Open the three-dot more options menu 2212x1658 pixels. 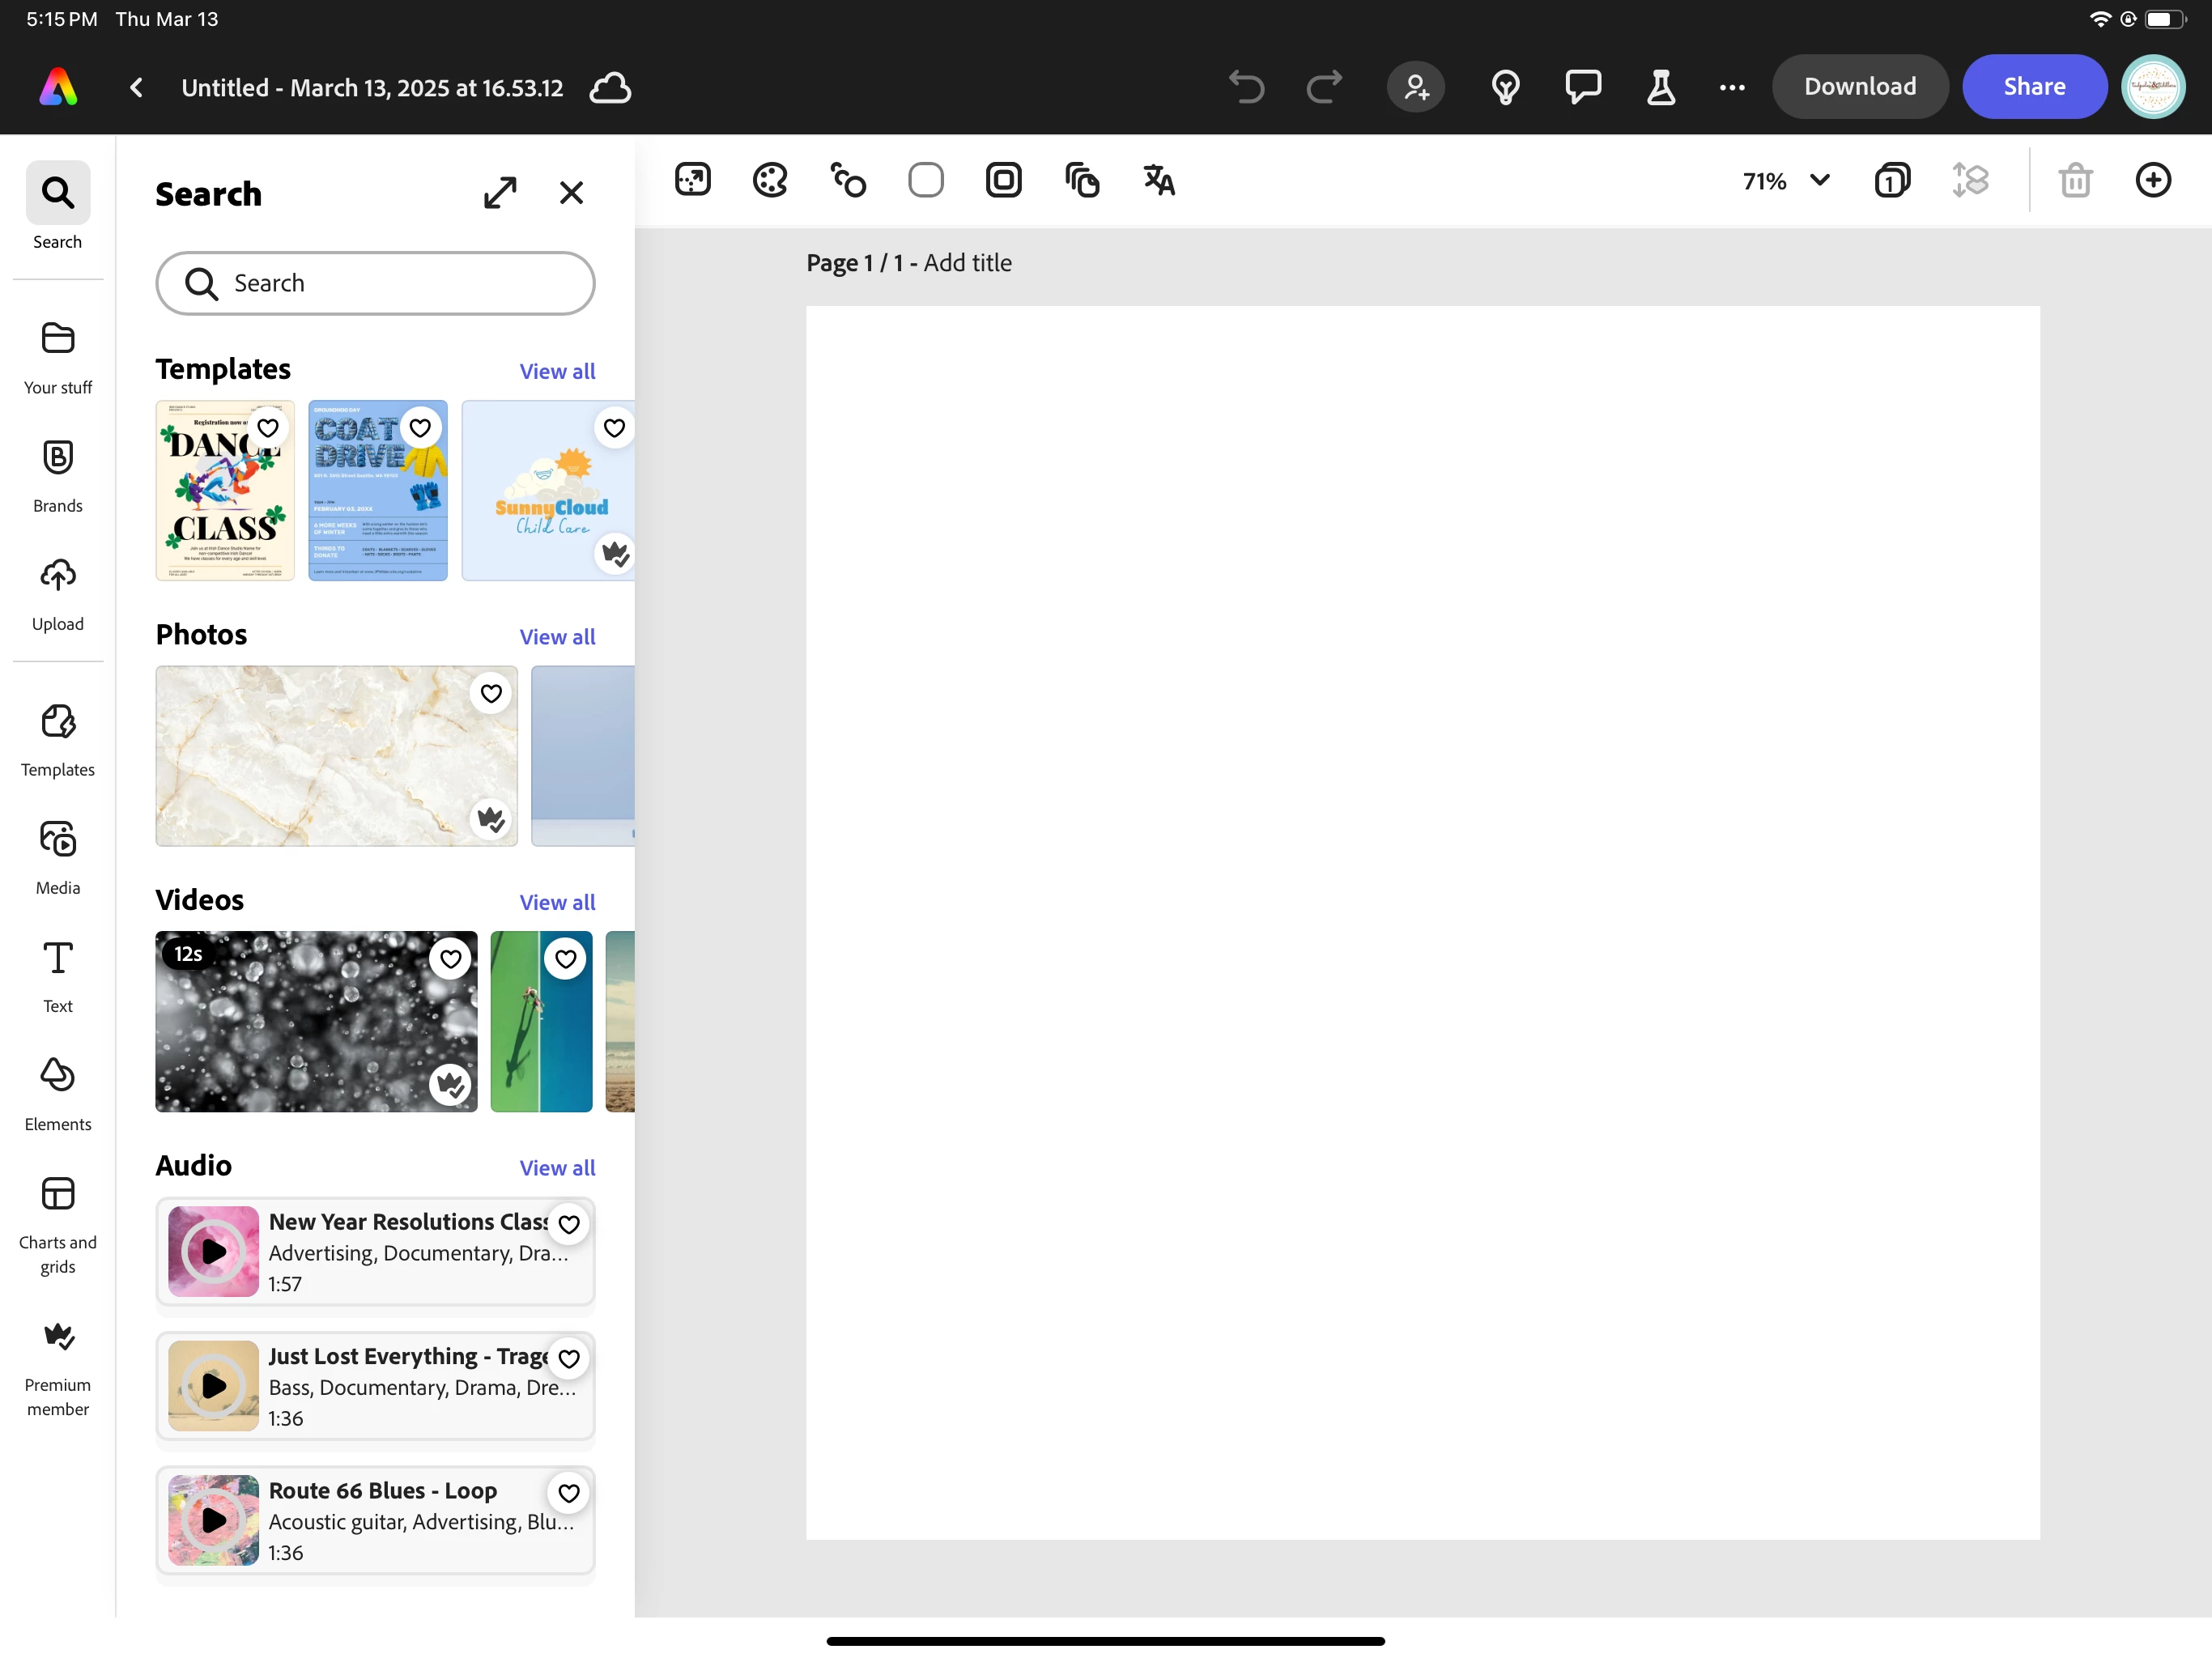pyautogui.click(x=1732, y=87)
